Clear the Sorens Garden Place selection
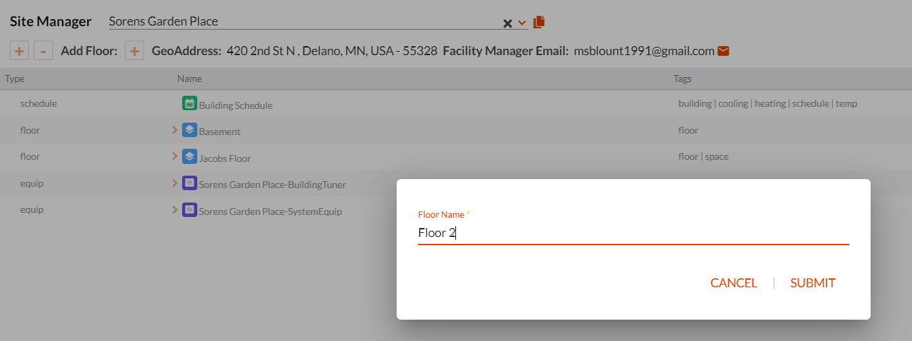Viewport: 912px width, 341px height. pyautogui.click(x=508, y=23)
